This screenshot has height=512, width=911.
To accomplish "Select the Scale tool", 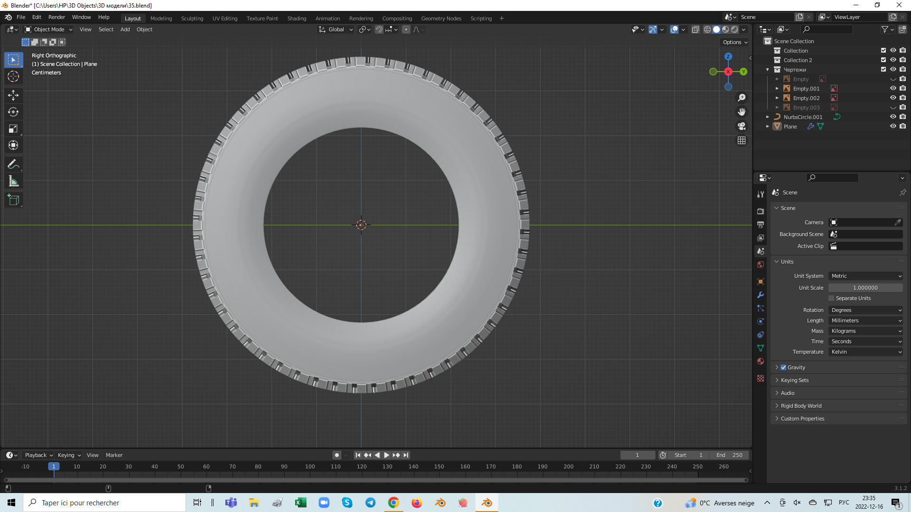I will (x=13, y=128).
